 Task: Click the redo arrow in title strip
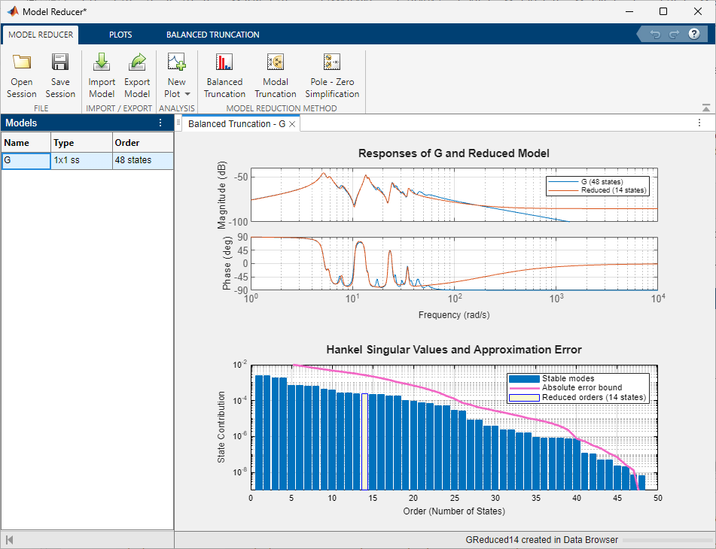674,35
